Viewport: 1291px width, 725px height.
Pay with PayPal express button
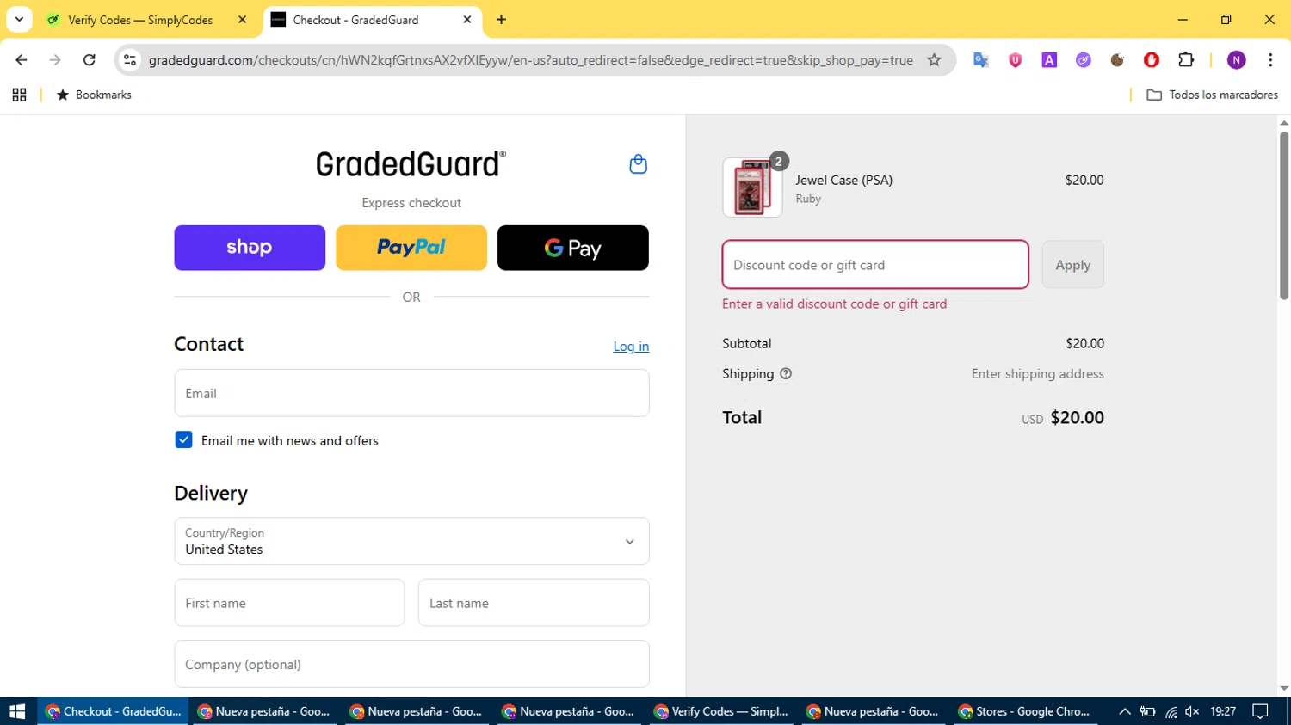pyautogui.click(x=411, y=248)
